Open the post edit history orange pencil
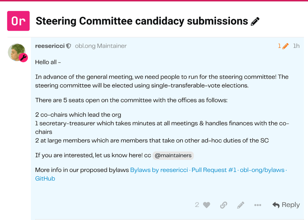The height and width of the screenshot is (220, 308). point(283,46)
